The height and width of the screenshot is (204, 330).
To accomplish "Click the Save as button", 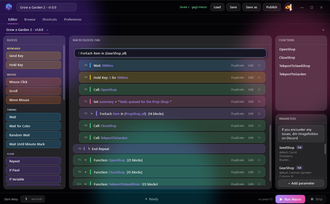I will tap(251, 7).
